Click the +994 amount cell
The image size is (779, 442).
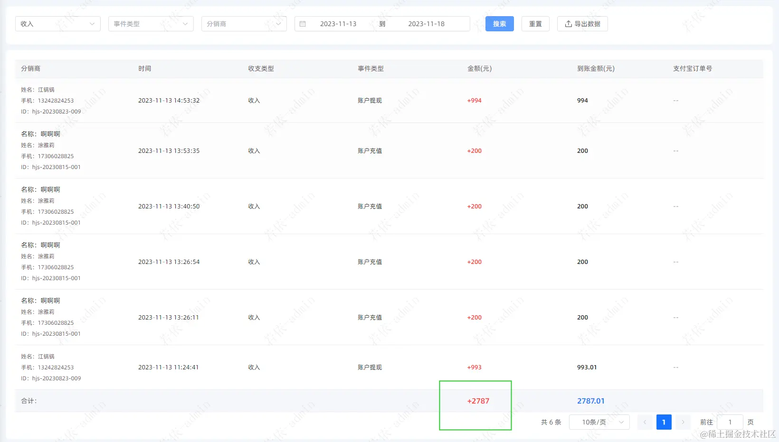[475, 101]
